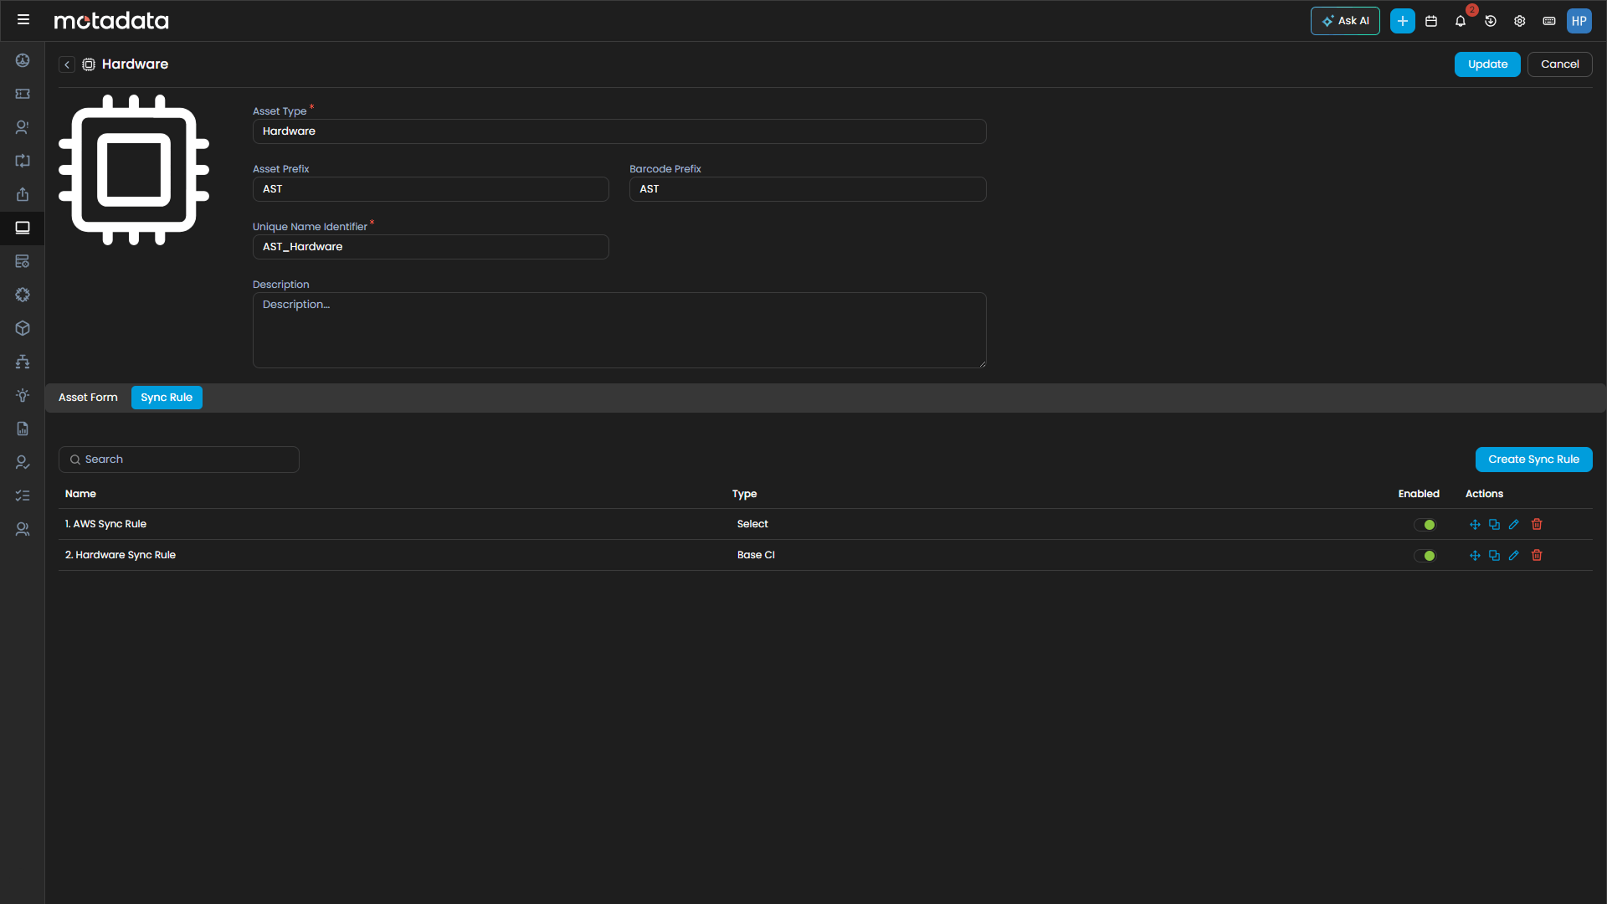Click the blue plus quick-create button
Image resolution: width=1607 pixels, height=904 pixels.
pyautogui.click(x=1402, y=21)
